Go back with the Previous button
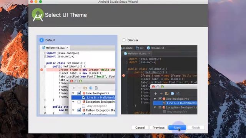The width and height of the screenshot is (246, 138). (158, 128)
